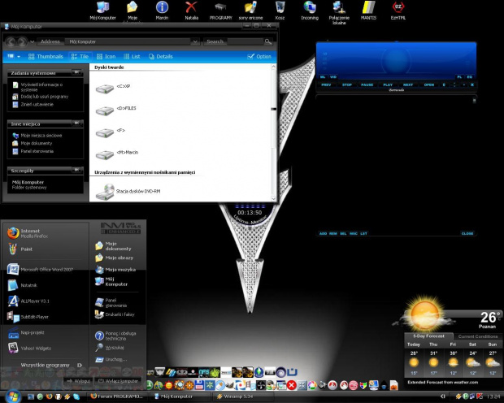504x403 pixels.
Task: Open the Połączenie lokalne desktop icon
Action: click(339, 12)
